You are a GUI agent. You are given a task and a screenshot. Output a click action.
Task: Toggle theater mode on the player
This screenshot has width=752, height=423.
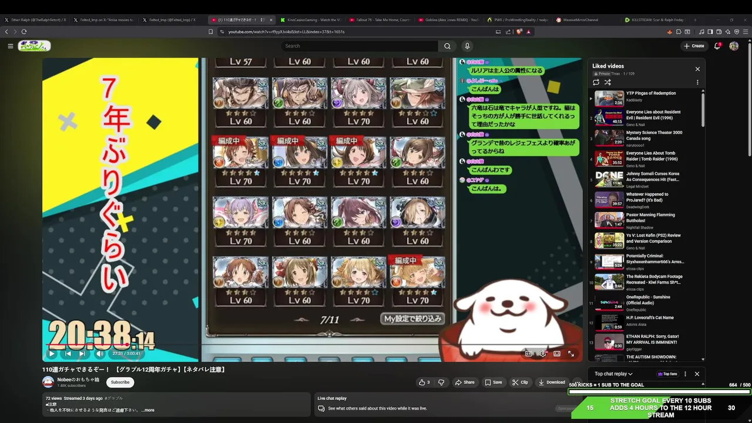[557, 354]
